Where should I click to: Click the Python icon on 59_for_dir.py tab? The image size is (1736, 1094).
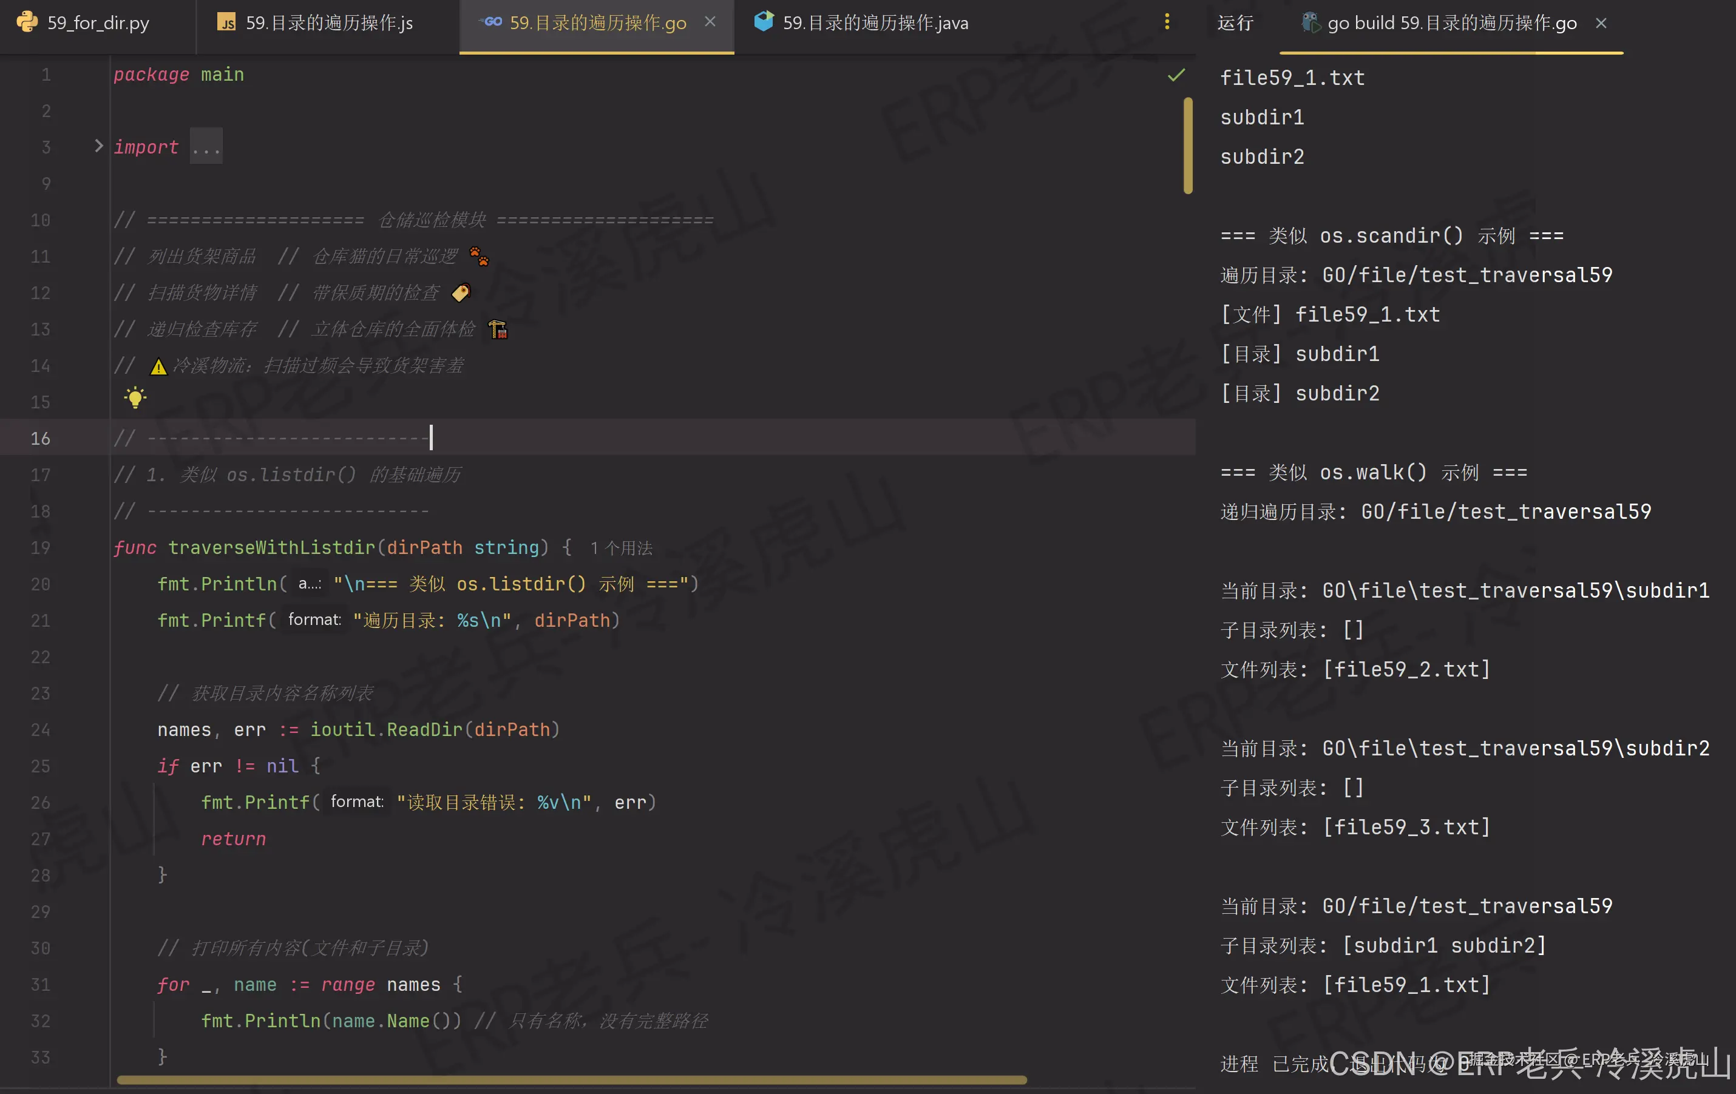click(27, 22)
